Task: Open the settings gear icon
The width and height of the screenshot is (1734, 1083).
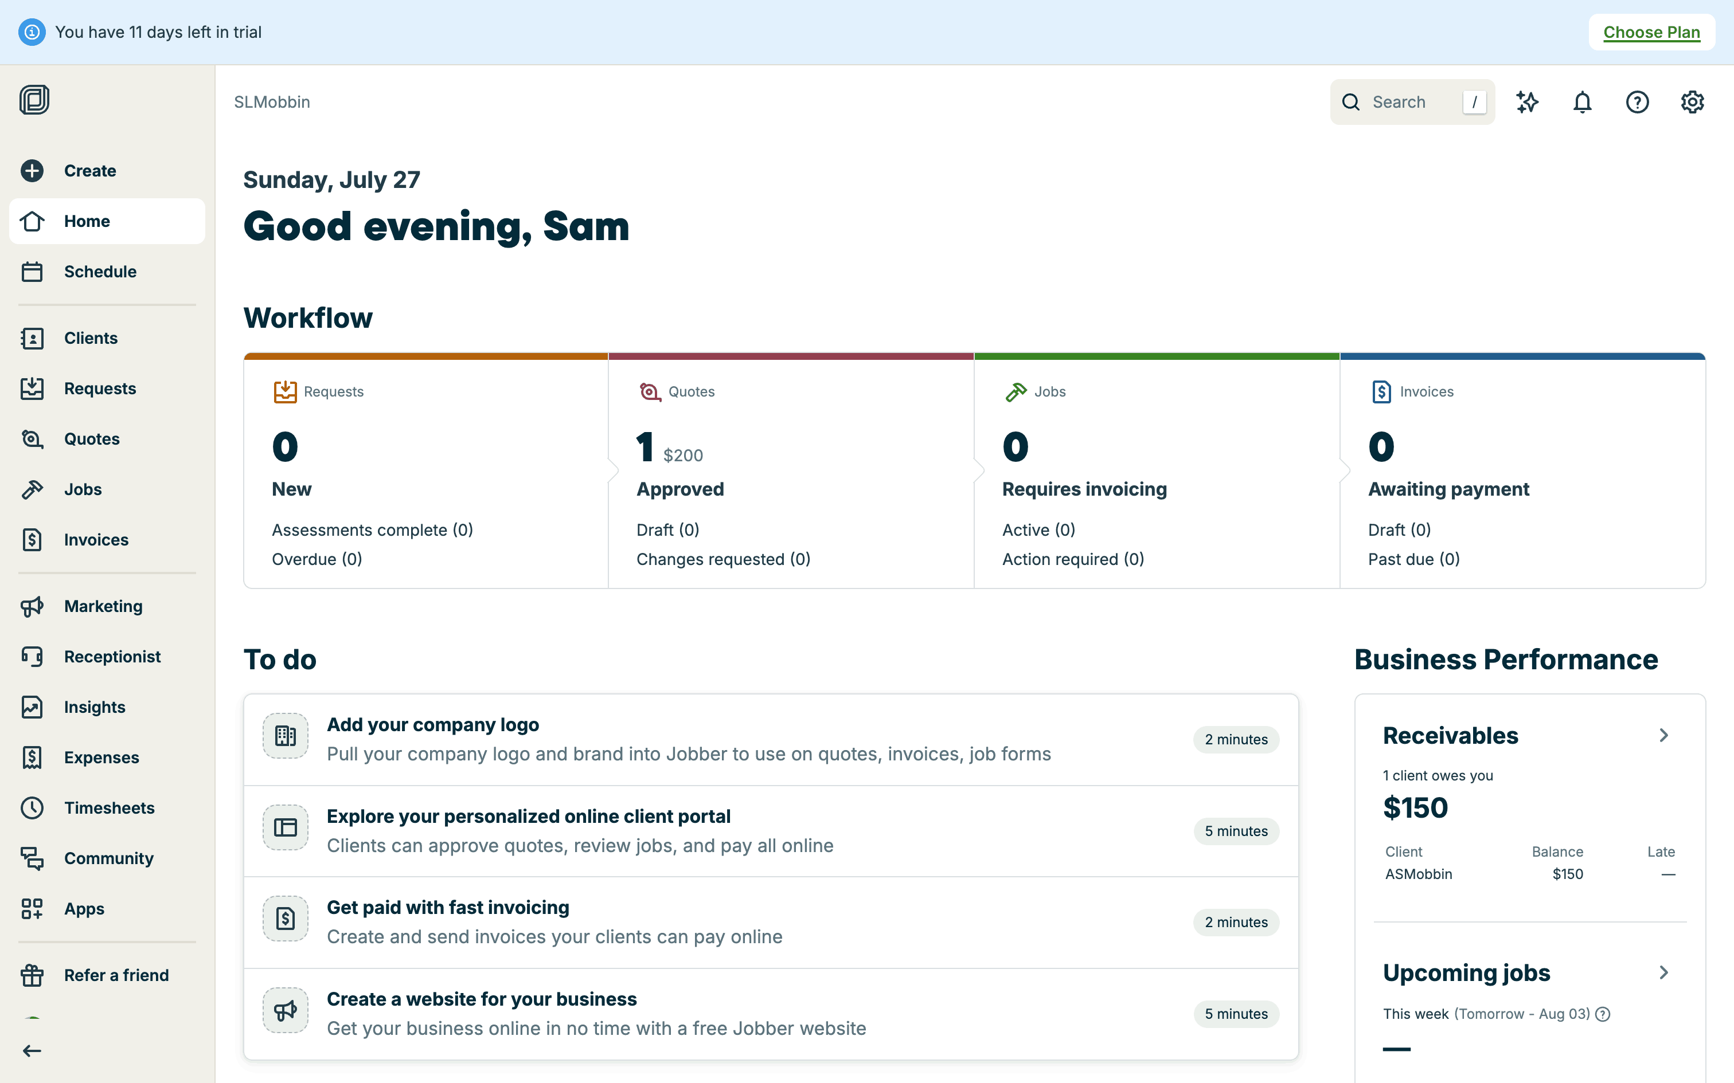Action: (x=1692, y=103)
